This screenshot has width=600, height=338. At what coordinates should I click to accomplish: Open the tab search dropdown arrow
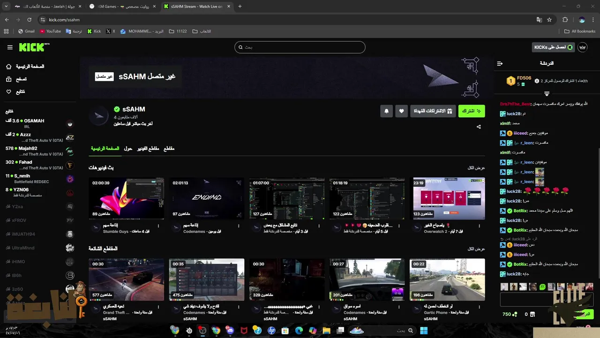pos(6,7)
